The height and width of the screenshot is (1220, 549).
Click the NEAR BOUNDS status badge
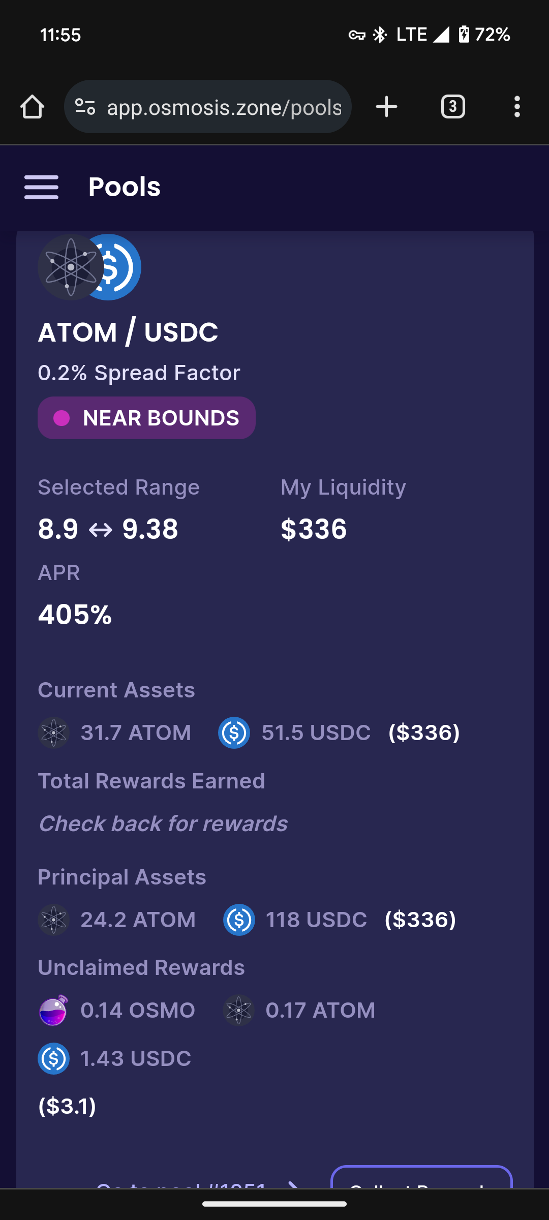tap(146, 418)
